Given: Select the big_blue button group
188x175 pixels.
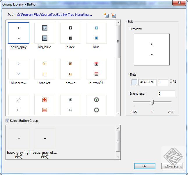Looking at the screenshot, I should coord(45,33).
